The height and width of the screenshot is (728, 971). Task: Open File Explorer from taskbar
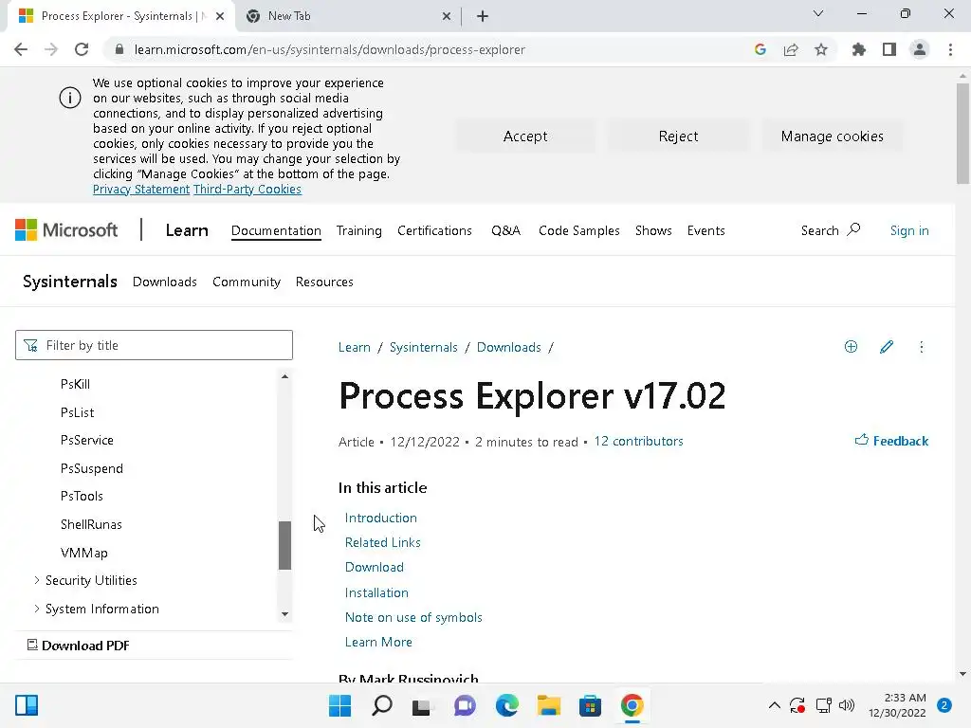(x=549, y=705)
